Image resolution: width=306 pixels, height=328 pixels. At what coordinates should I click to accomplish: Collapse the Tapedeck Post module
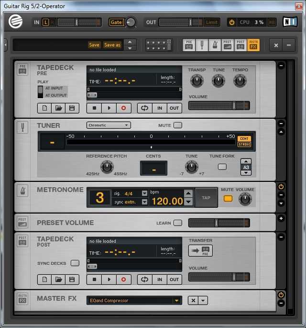[281, 237]
